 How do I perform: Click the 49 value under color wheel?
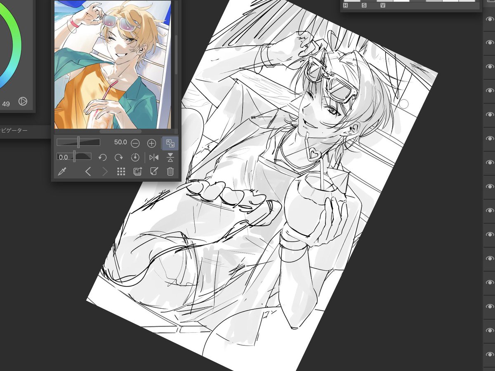coord(6,104)
